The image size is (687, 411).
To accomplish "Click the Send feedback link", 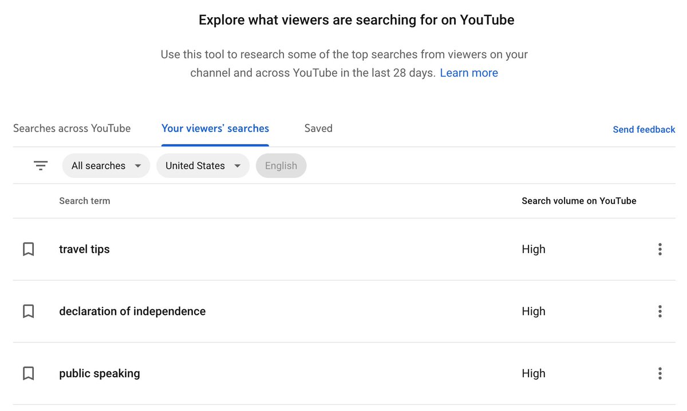I will coord(644,130).
